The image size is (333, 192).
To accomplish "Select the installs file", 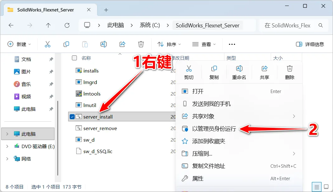I will [x=91, y=71].
